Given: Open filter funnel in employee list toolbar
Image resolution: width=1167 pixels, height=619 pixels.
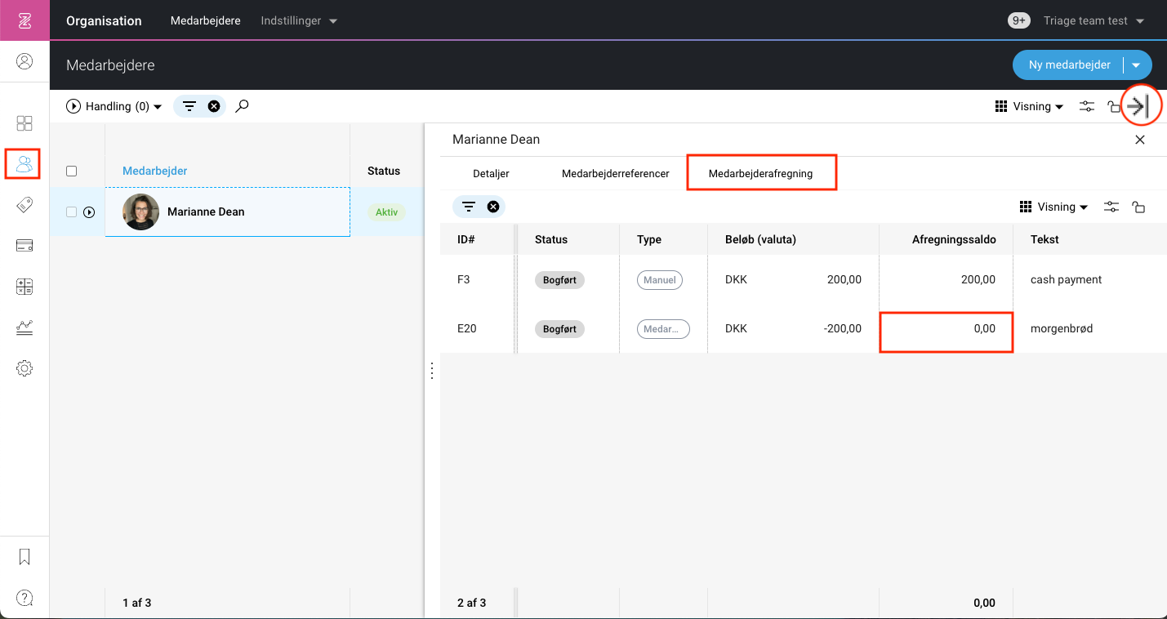Looking at the screenshot, I should pyautogui.click(x=189, y=106).
